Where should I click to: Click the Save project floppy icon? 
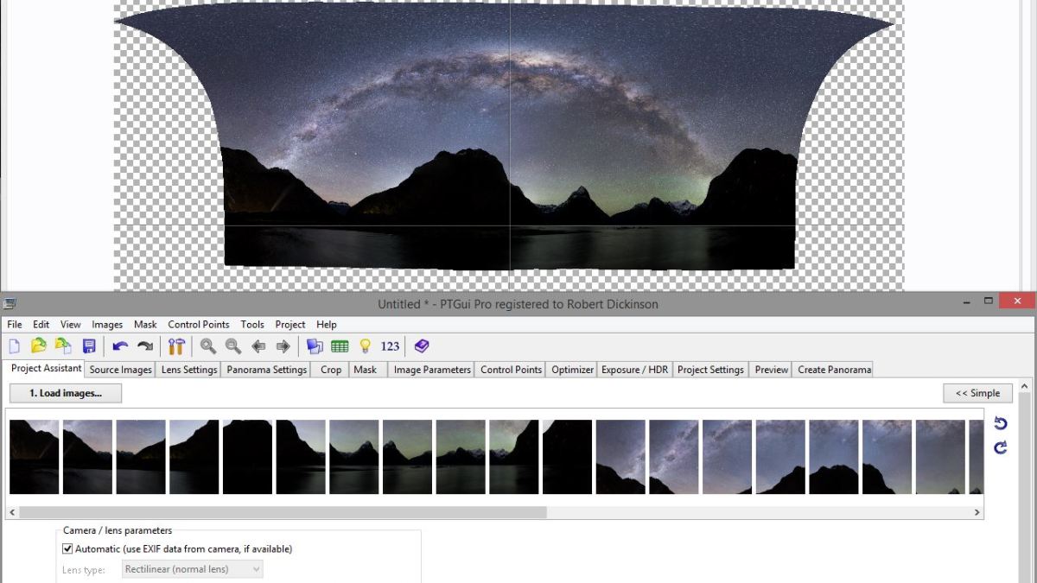(88, 346)
